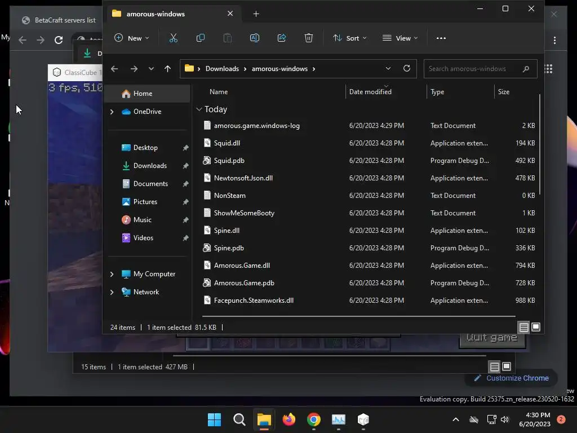Close the amorous-windows tab

[230, 14]
